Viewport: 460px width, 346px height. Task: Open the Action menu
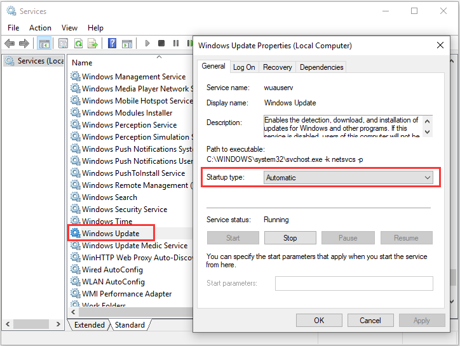click(x=40, y=28)
